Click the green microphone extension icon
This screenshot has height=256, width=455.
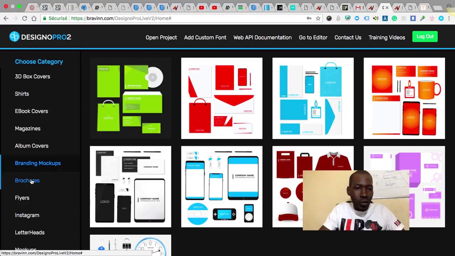(422, 18)
